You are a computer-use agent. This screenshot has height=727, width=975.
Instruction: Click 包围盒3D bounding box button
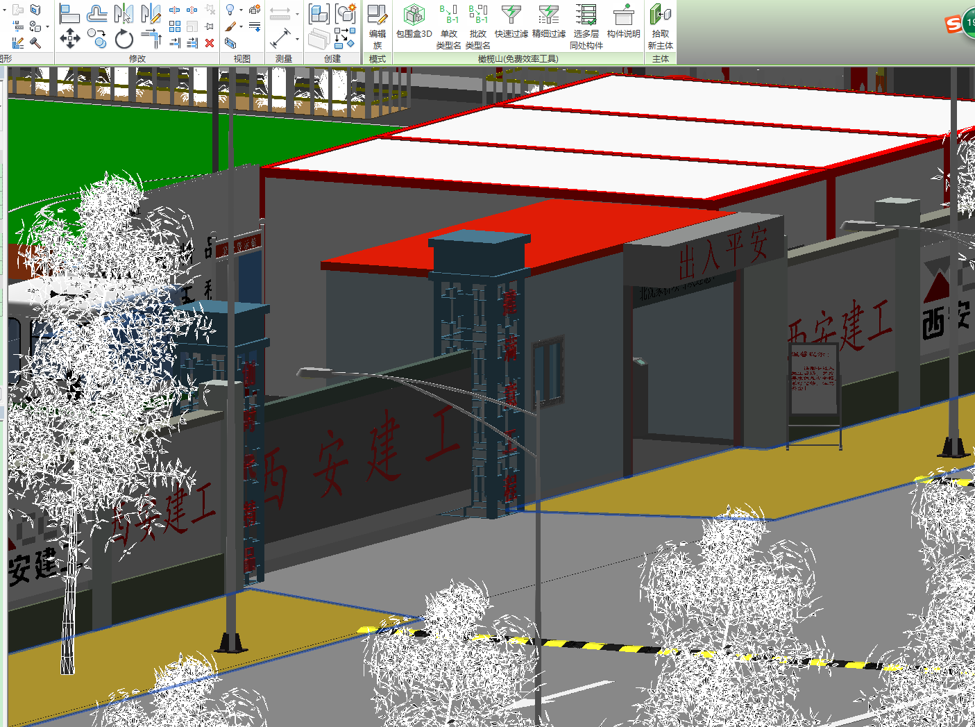414,21
